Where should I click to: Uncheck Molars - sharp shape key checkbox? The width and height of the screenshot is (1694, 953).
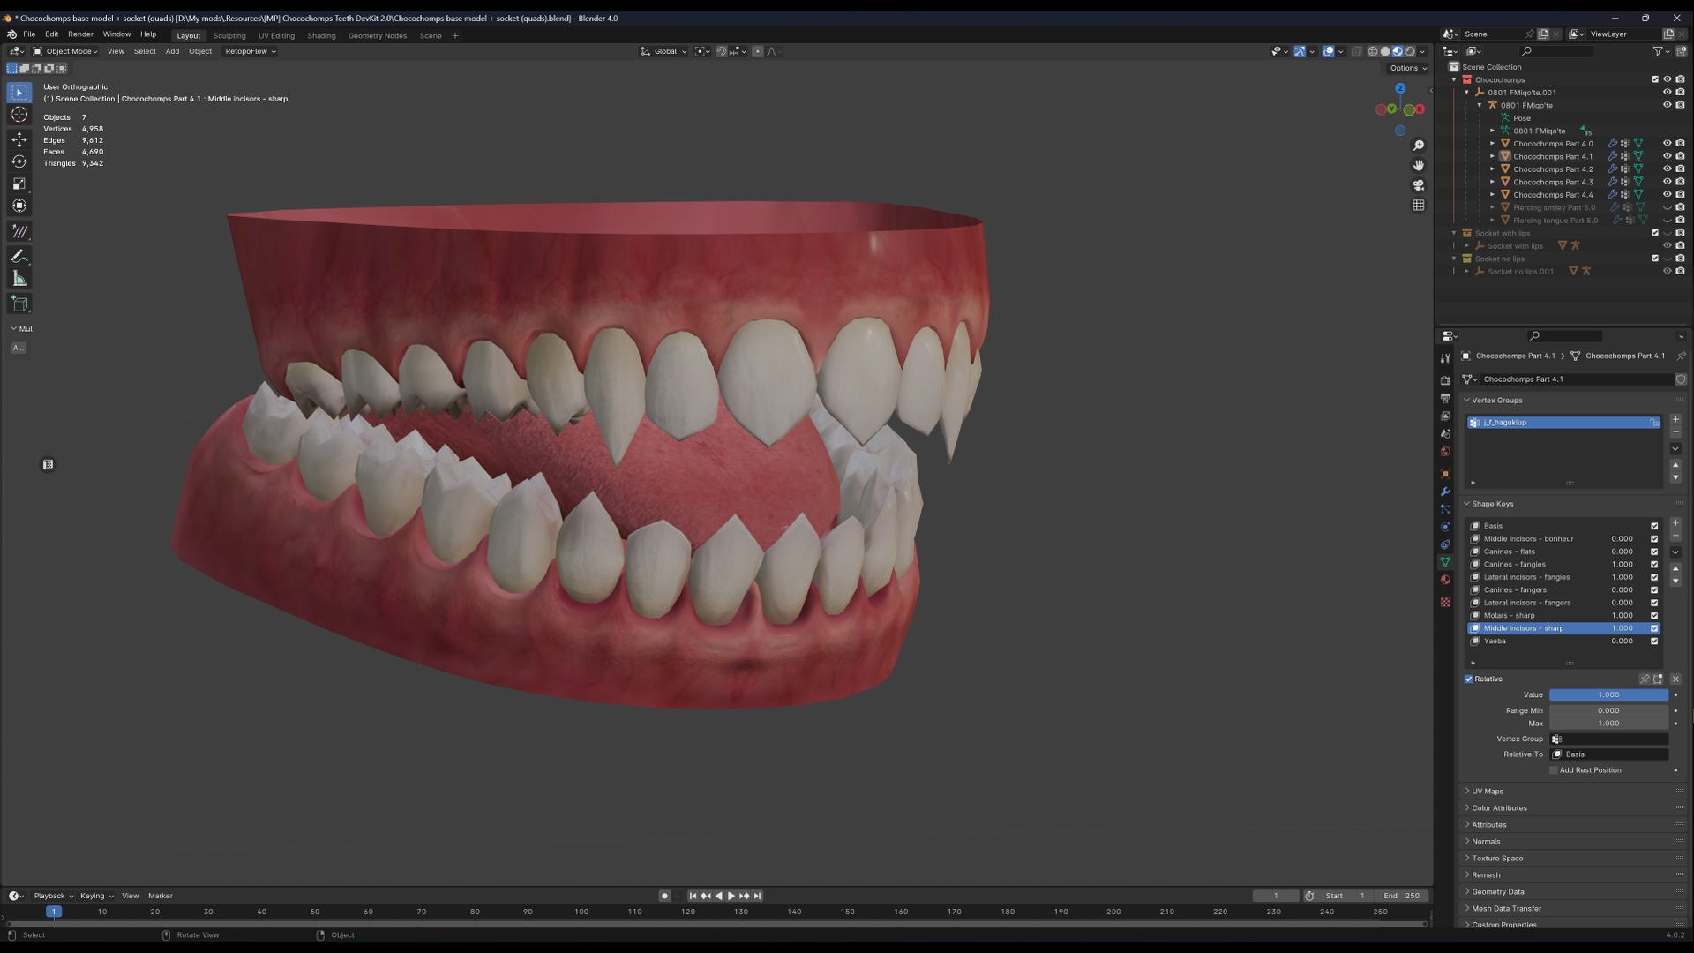click(1654, 616)
